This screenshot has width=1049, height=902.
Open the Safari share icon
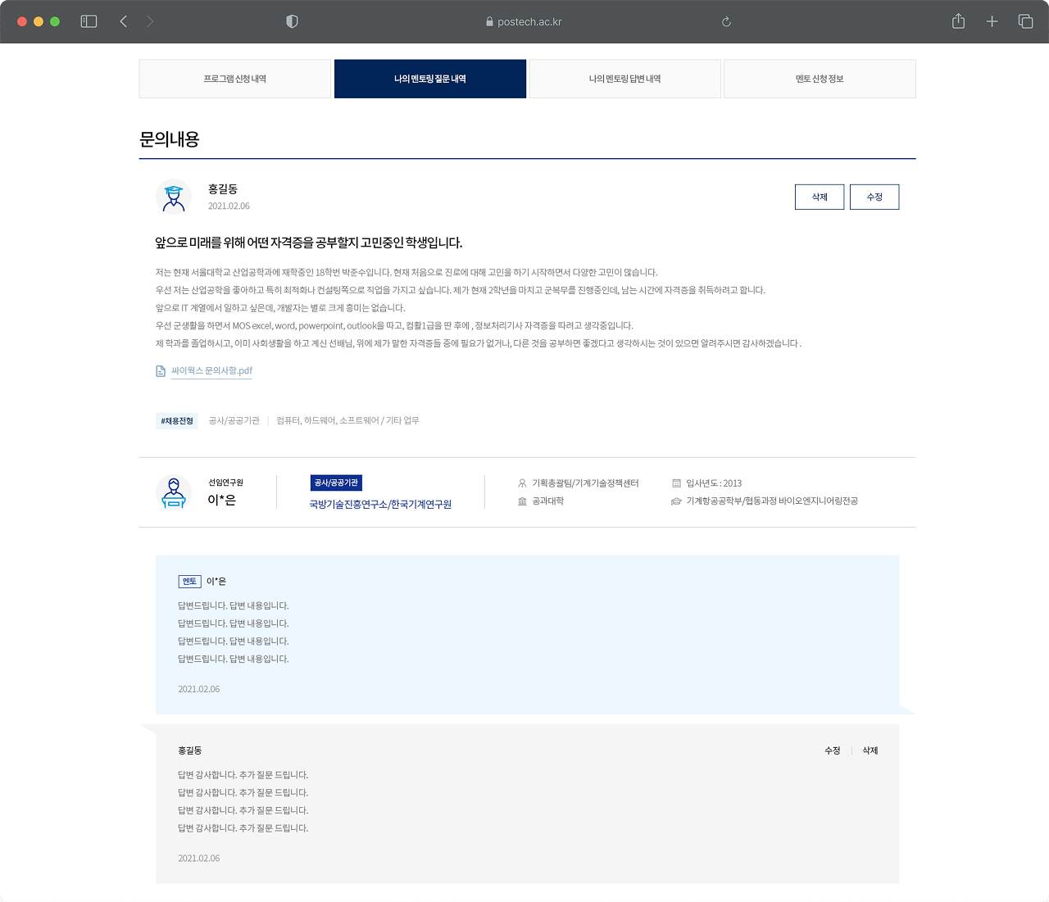tap(958, 21)
